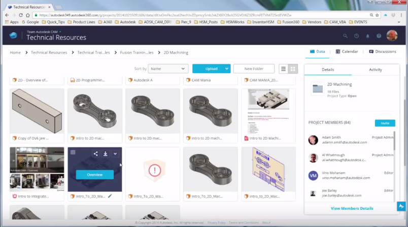Screen dimensions: 408x227
Task: Open View Members Details link
Action: point(352,208)
